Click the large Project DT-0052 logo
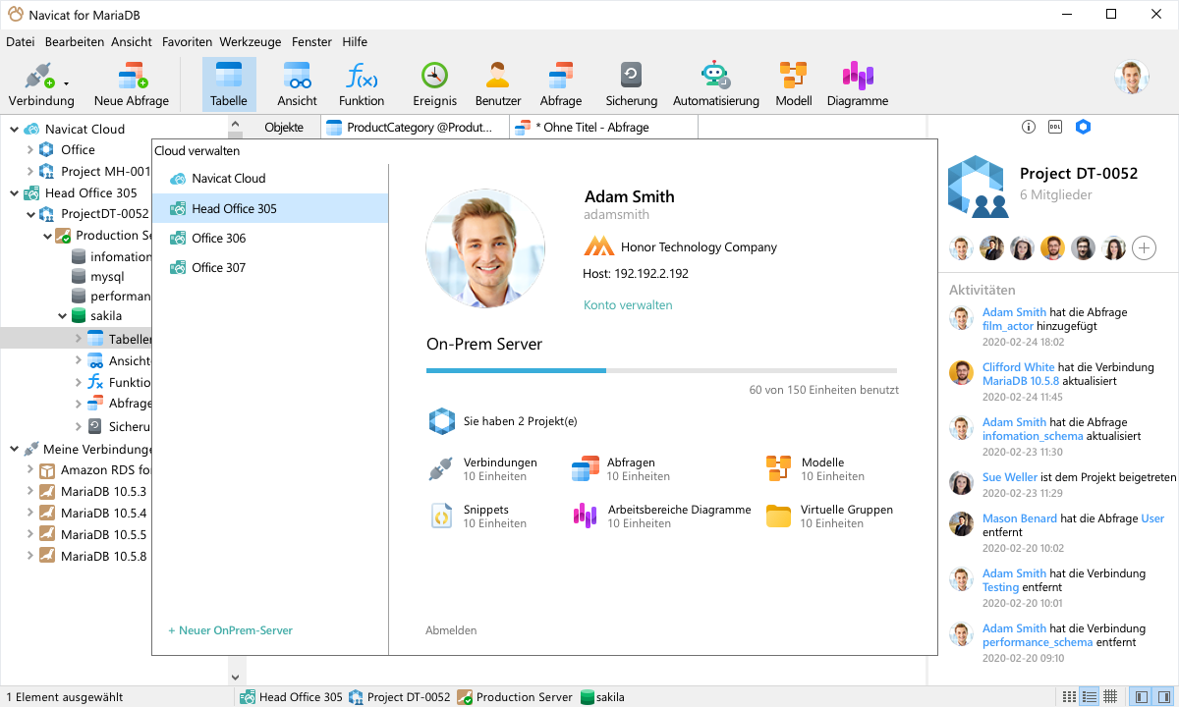 tap(977, 186)
